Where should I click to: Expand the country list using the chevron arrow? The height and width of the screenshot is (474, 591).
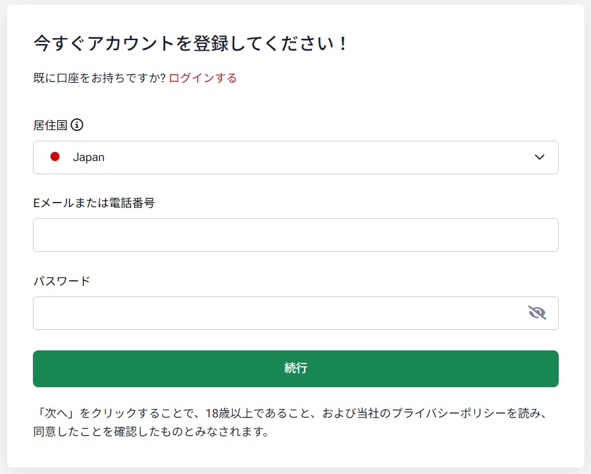(x=540, y=157)
